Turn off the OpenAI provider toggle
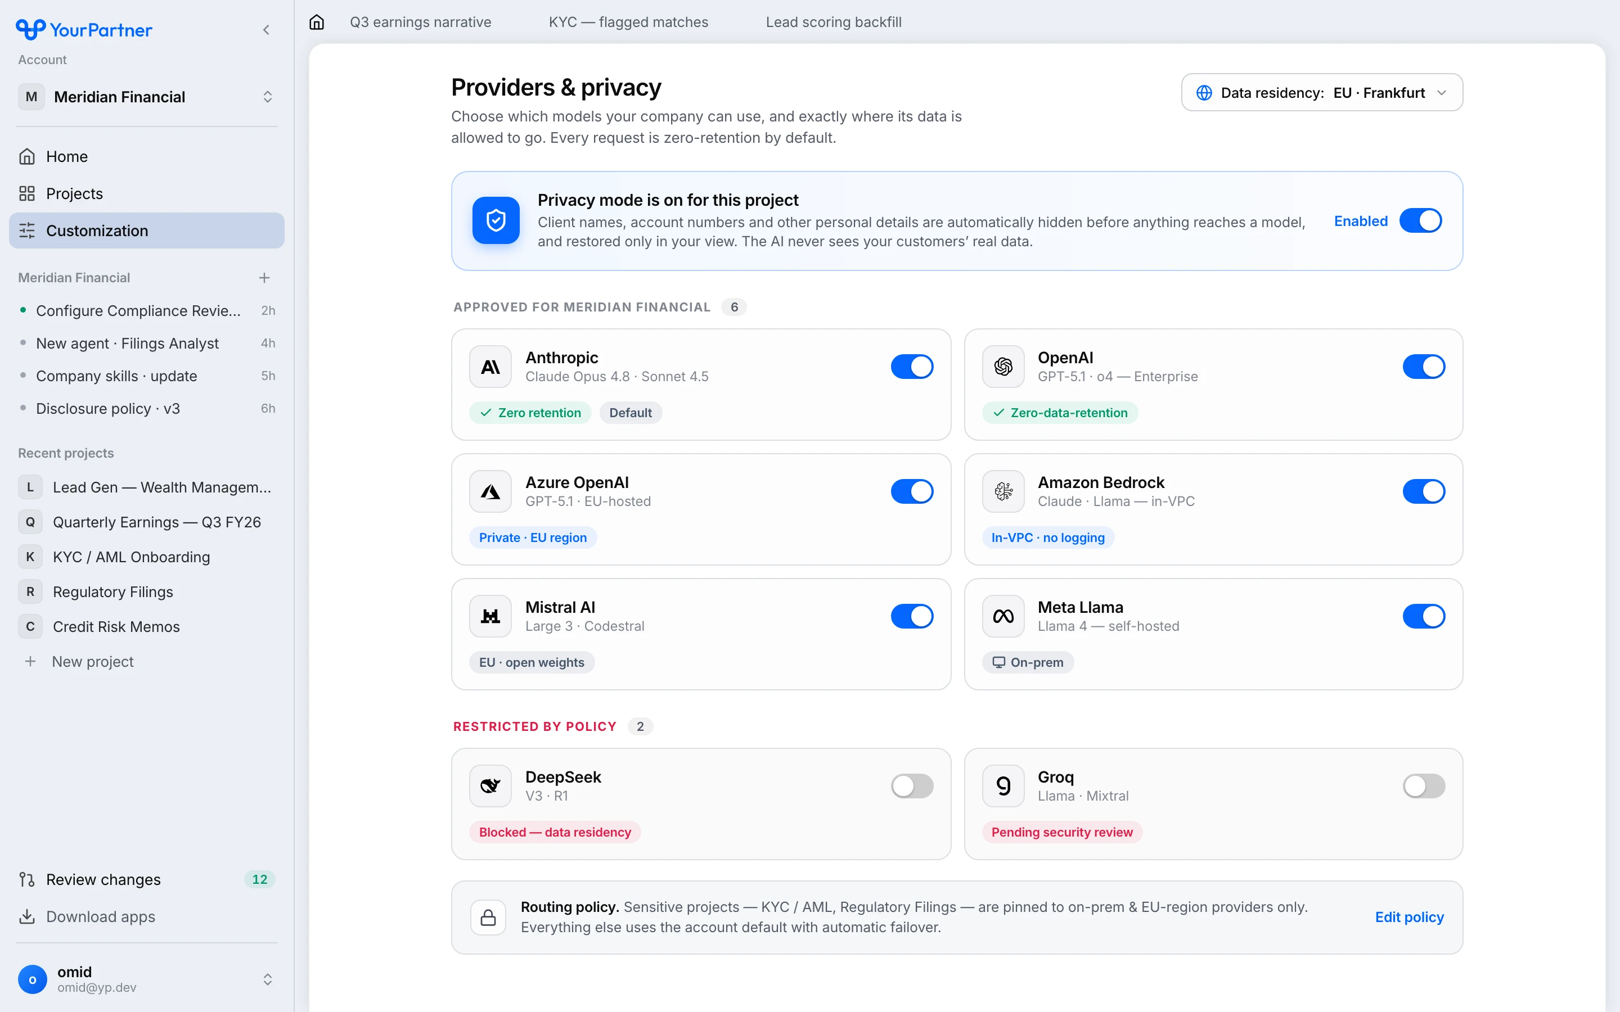This screenshot has width=1620, height=1012. coord(1424,367)
